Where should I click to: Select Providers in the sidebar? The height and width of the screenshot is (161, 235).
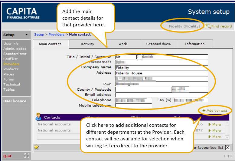point(11,64)
